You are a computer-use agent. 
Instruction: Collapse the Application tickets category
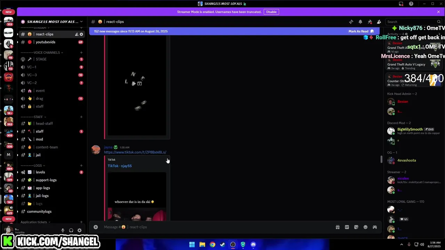tap(35, 222)
